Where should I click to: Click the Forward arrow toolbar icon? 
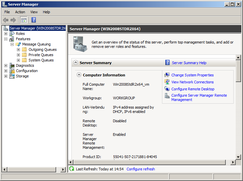pyautogui.click(x=13, y=20)
